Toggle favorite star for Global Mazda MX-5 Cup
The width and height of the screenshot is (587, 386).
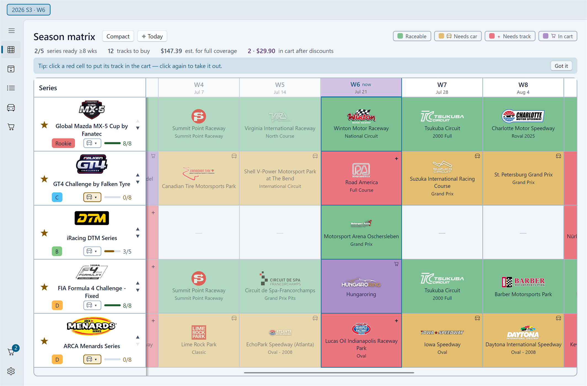(44, 125)
